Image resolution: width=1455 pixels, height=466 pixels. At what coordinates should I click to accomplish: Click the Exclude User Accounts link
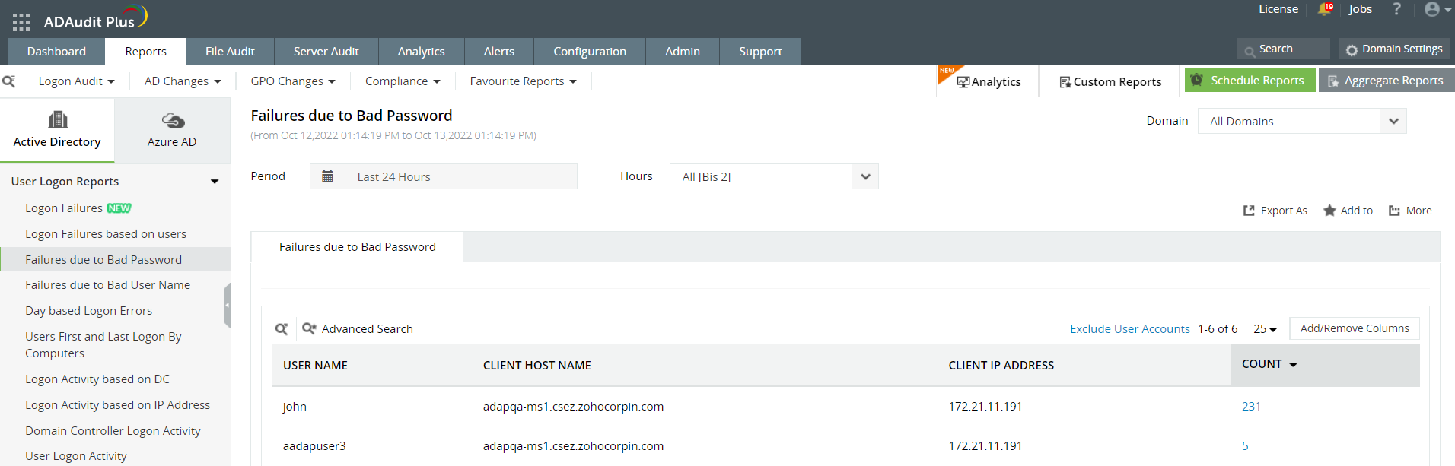[x=1129, y=329]
